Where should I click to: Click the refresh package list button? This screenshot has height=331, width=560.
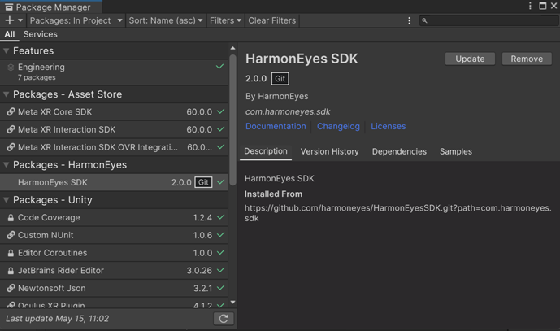(x=224, y=319)
